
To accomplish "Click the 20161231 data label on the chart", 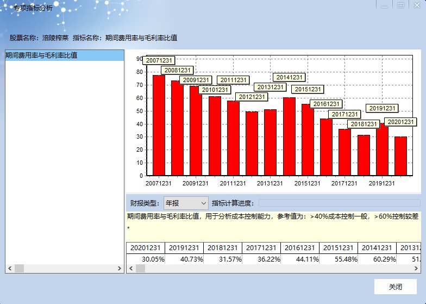I will pos(326,104).
